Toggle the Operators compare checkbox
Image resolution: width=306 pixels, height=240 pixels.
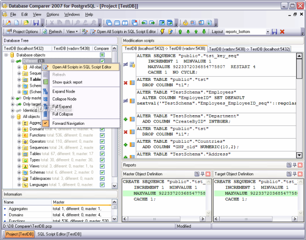[x=102, y=141]
